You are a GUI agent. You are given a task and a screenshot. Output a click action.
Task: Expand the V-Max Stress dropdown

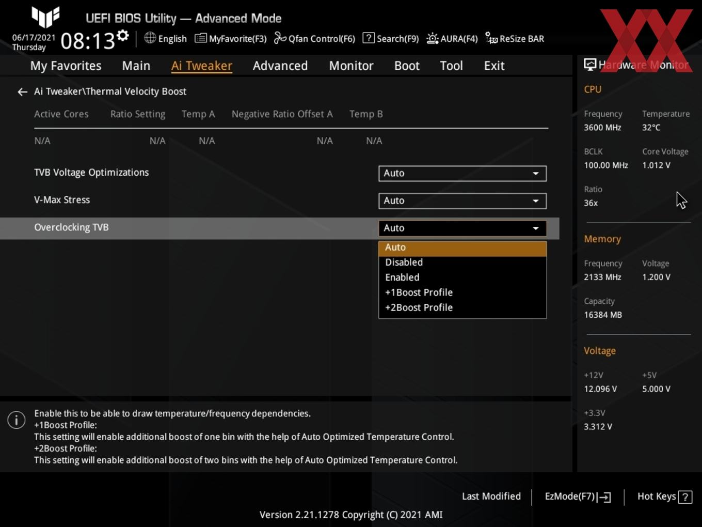pyautogui.click(x=462, y=201)
